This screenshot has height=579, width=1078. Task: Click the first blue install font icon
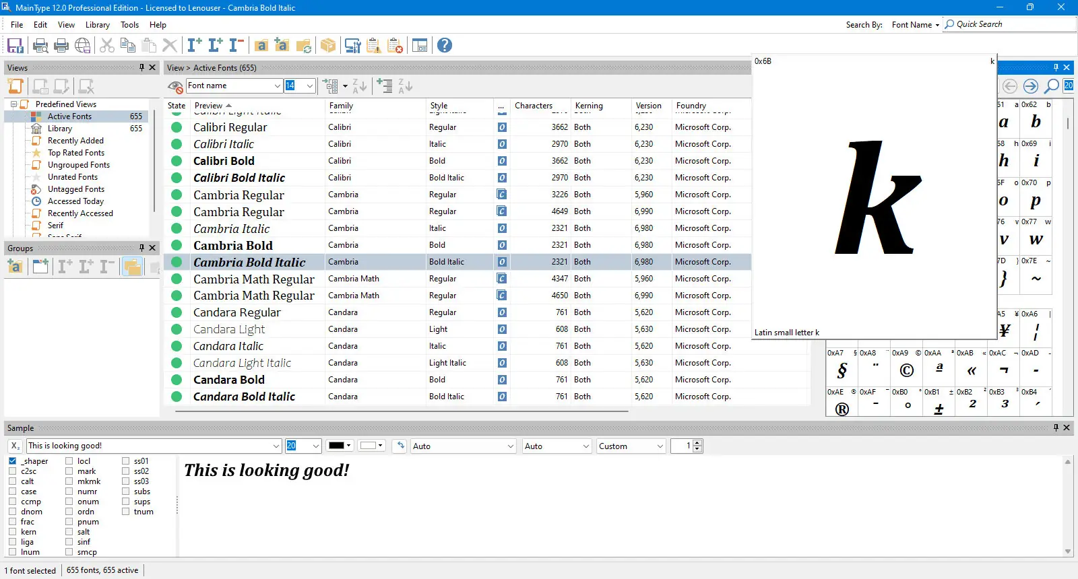pyautogui.click(x=195, y=46)
